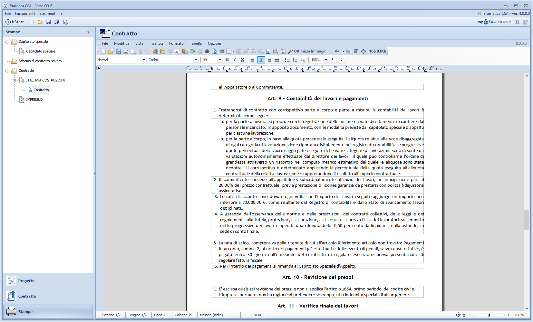
Task: Open the Funzionalità menu
Action: (25, 14)
